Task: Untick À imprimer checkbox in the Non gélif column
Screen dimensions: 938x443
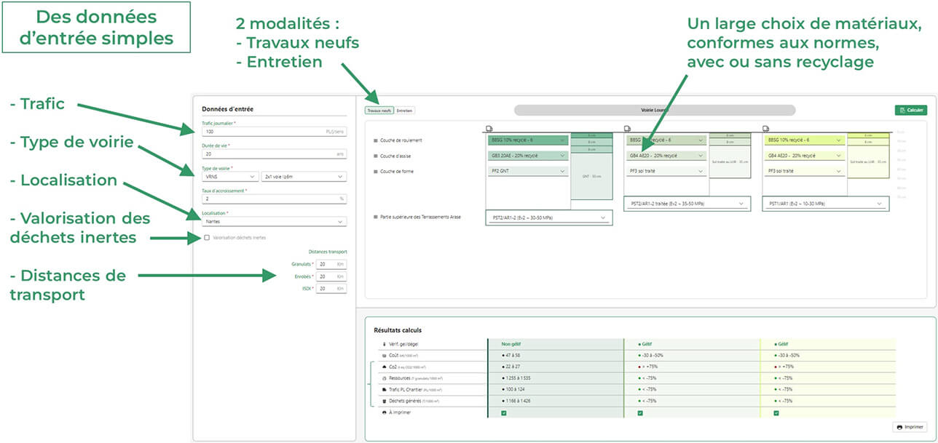Action: 503,412
